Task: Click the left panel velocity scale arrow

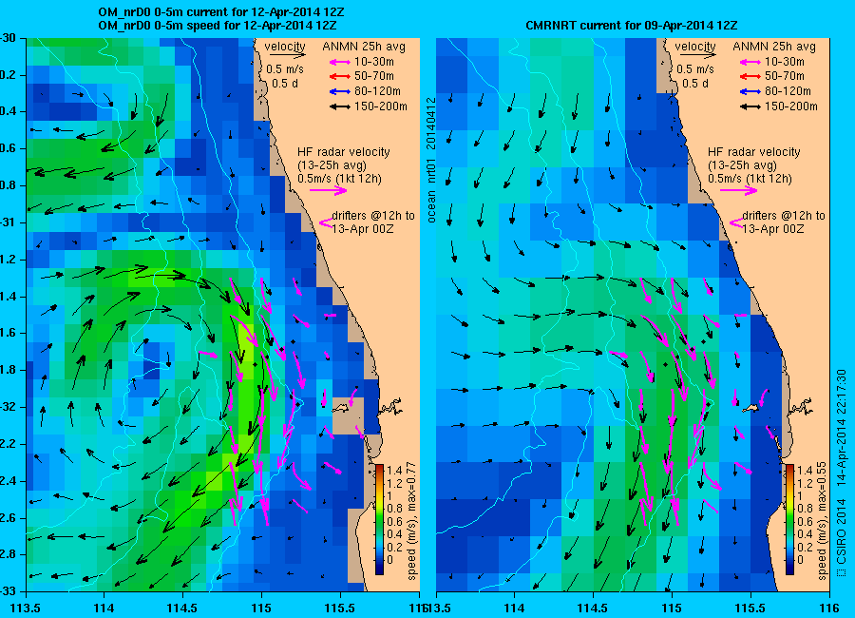Action: [287, 55]
